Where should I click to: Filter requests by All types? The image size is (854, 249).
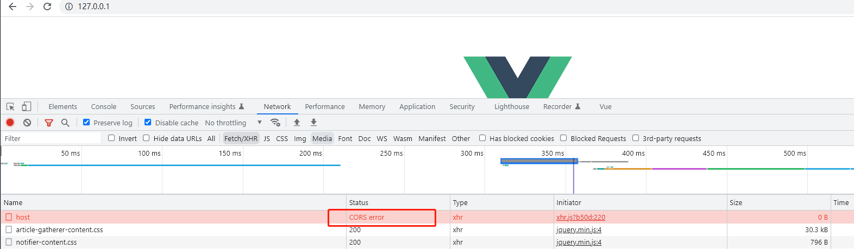[211, 138]
